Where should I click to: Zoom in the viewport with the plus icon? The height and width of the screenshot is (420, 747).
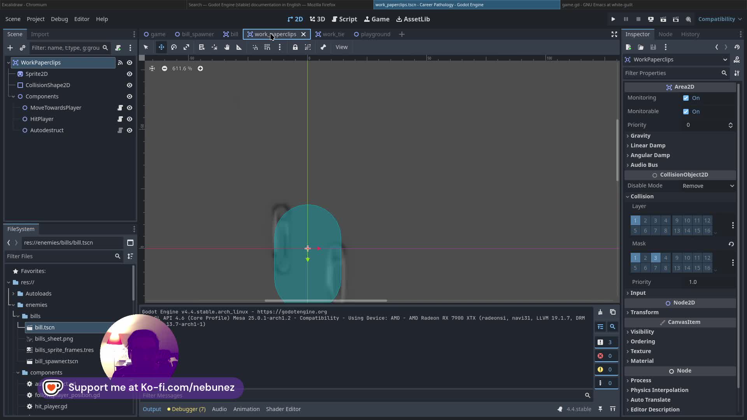(200, 68)
